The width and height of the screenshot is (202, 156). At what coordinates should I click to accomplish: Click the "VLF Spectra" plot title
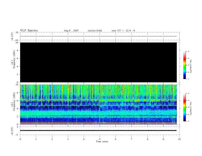29,31
